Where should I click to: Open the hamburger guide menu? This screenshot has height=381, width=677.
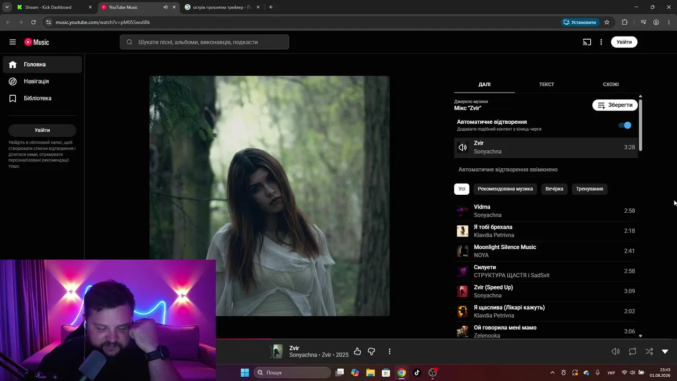(x=13, y=42)
